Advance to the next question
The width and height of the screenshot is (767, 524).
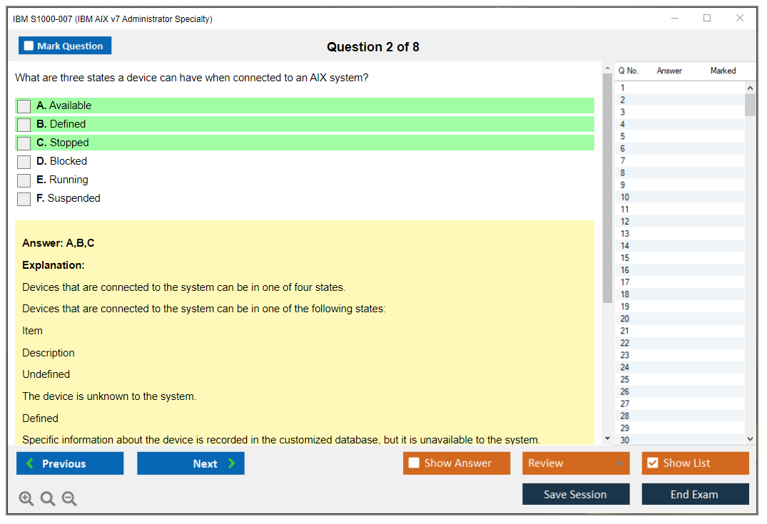point(191,463)
